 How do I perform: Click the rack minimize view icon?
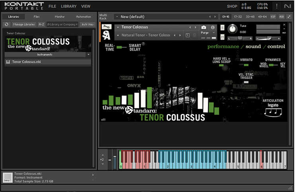tap(289, 17)
